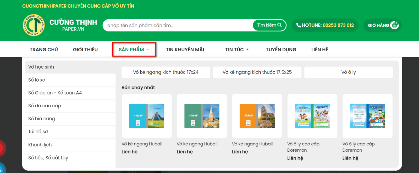
Task: Select Vở học sinh category
Action: point(41,67)
